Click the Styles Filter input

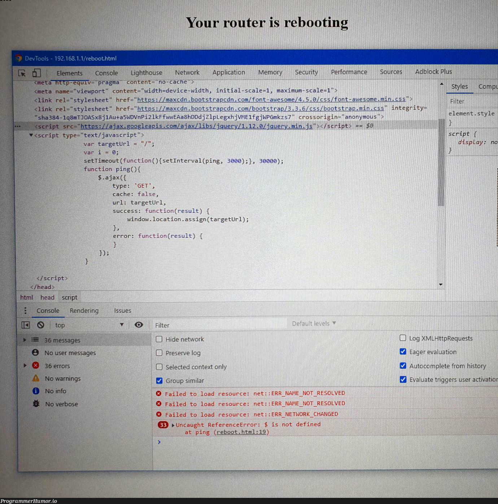(x=473, y=101)
